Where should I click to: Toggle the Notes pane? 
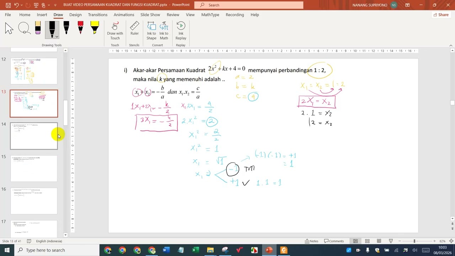(x=311, y=241)
